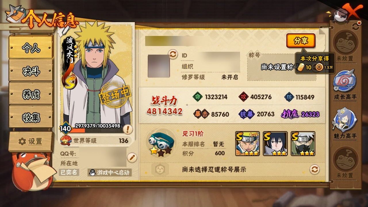
Task: Click the pencil edit icon next to QQ号
Action: (x=132, y=157)
